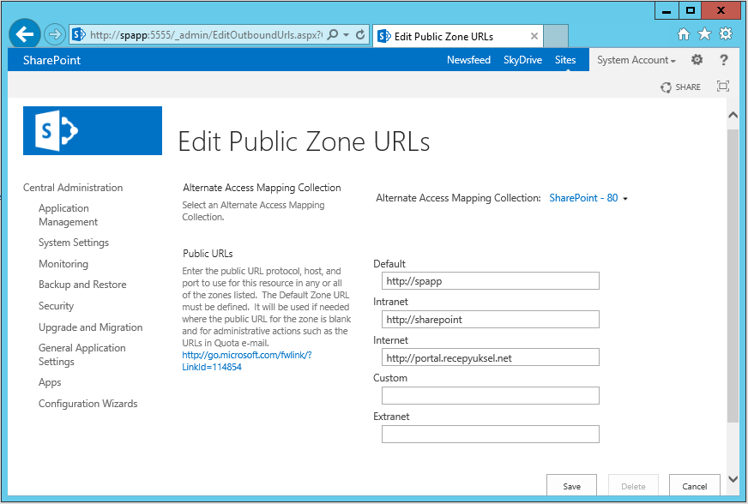Click the browser Home icon

tap(684, 34)
